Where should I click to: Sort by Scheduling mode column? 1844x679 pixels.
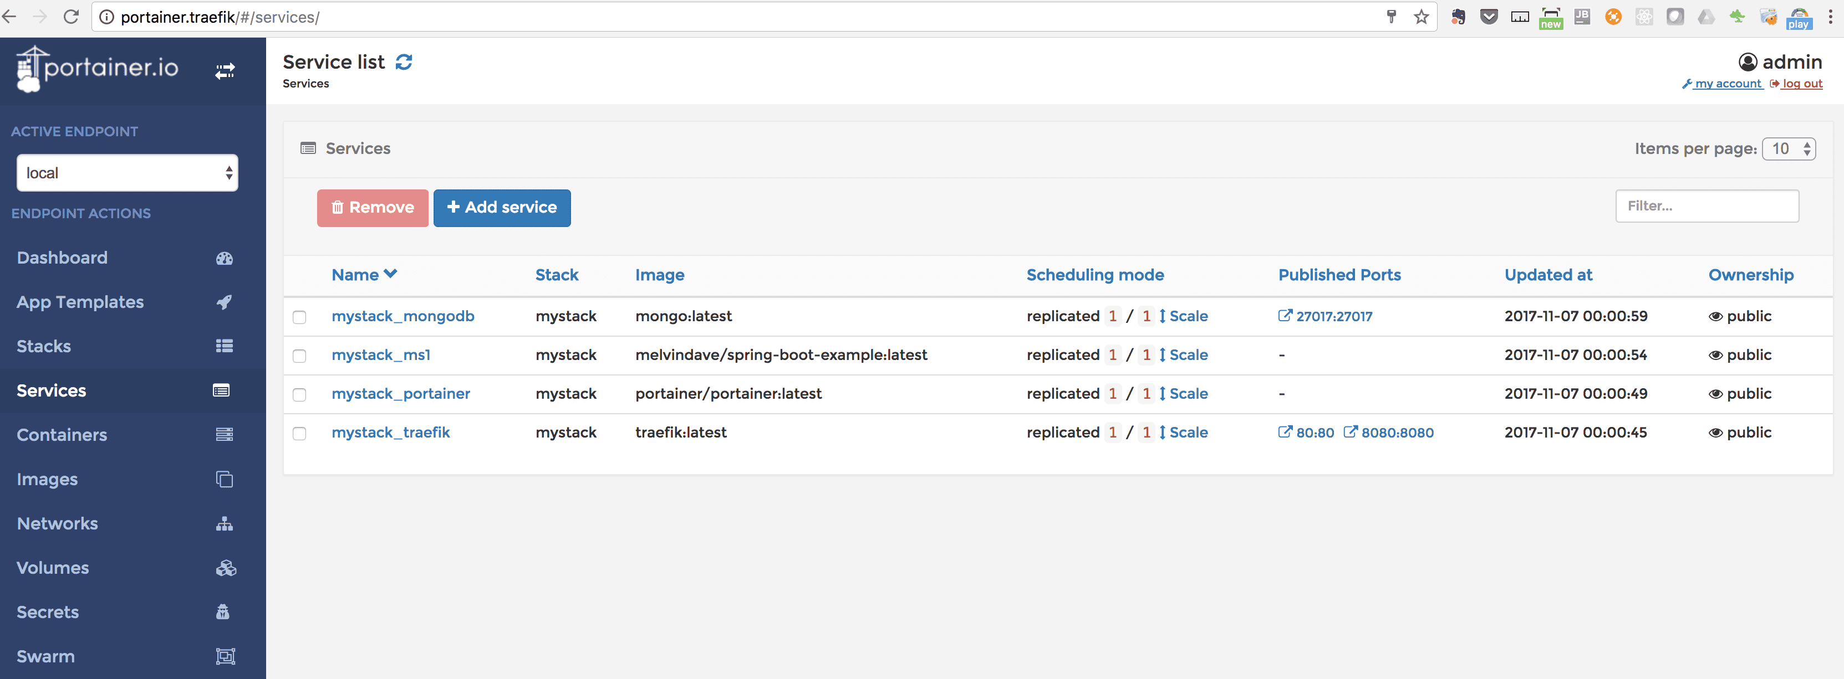(1094, 275)
